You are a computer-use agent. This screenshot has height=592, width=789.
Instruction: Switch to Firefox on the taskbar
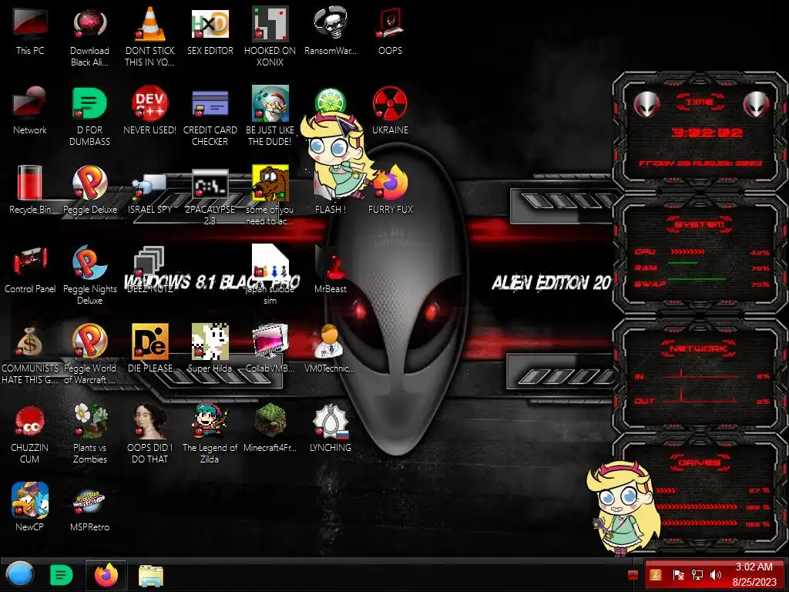click(106, 575)
